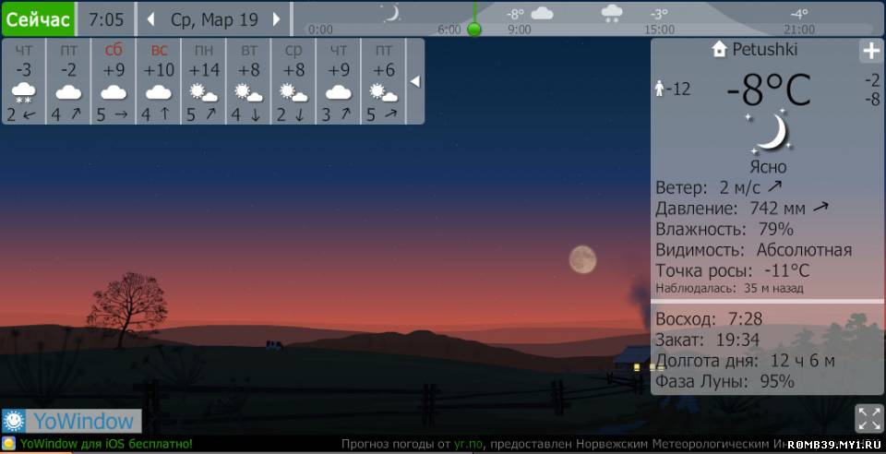
Task: Select Sunday +10 forecast tile
Action: click(x=159, y=81)
